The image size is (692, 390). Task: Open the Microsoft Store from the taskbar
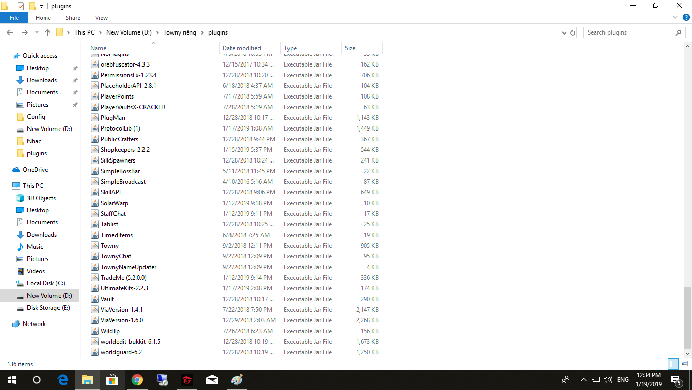point(112,380)
